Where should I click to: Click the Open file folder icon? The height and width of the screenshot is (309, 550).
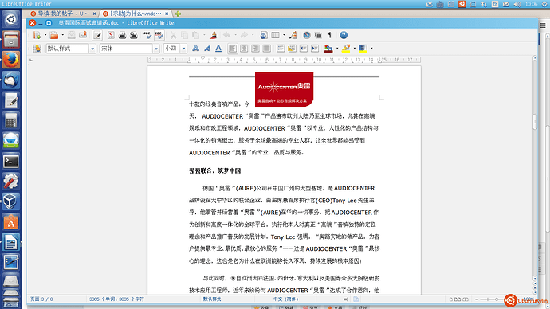[x=54, y=35]
